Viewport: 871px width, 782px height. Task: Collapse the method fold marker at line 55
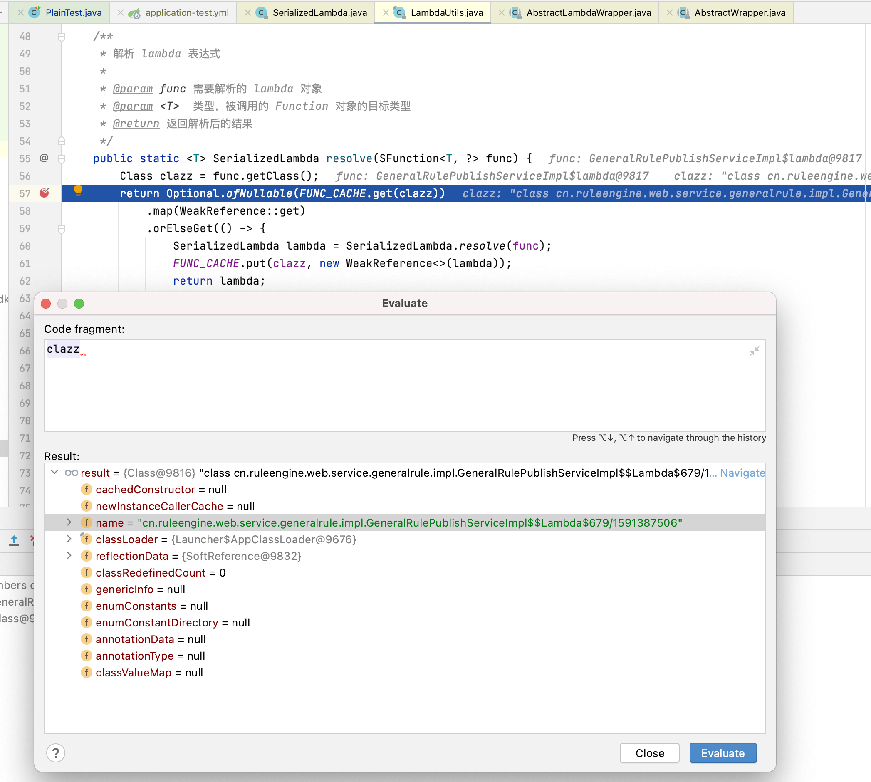coord(62,158)
